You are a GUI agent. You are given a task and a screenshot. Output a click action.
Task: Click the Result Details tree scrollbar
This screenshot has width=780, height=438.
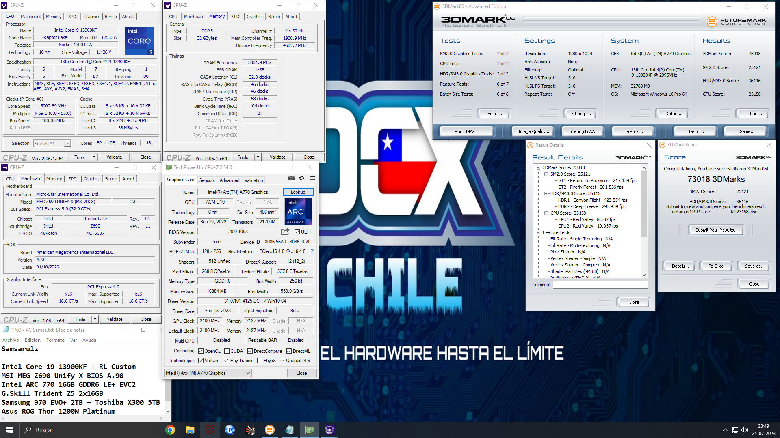click(644, 203)
